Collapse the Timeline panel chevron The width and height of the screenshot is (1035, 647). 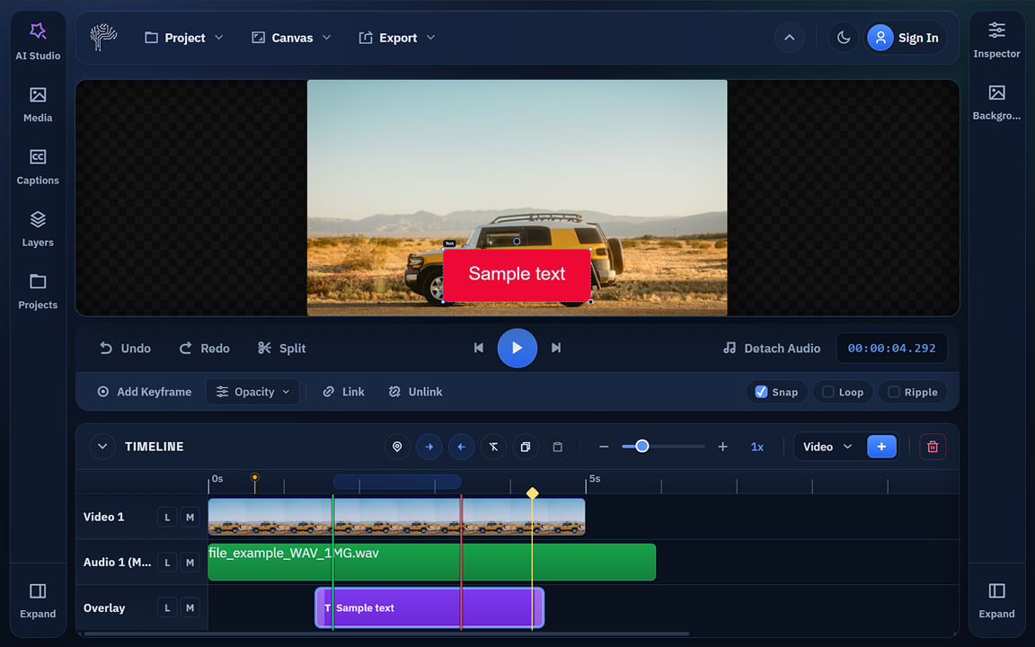[102, 447]
